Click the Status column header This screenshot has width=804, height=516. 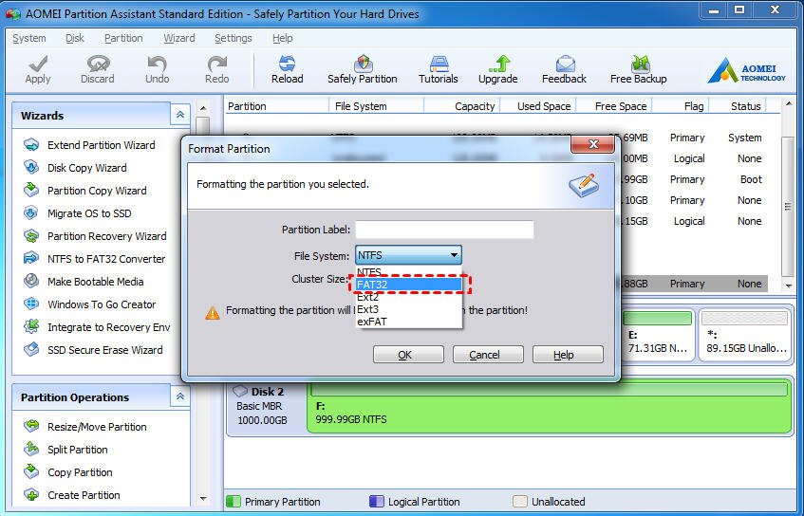tap(738, 106)
